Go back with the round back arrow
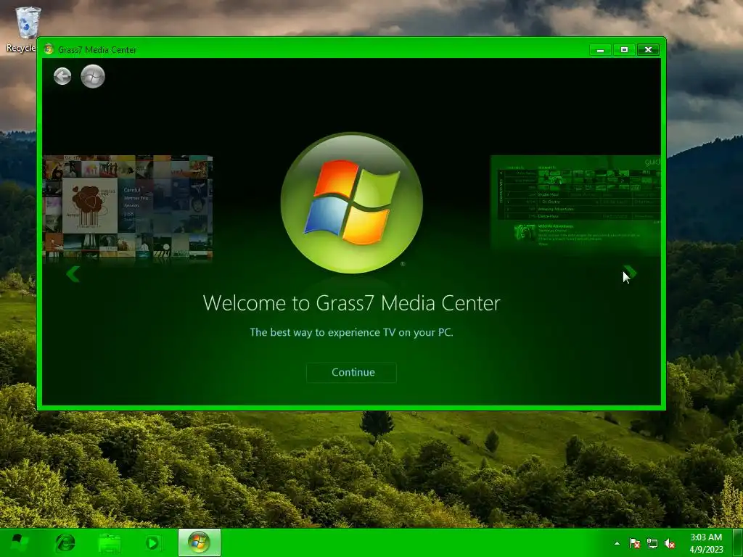 [62, 76]
